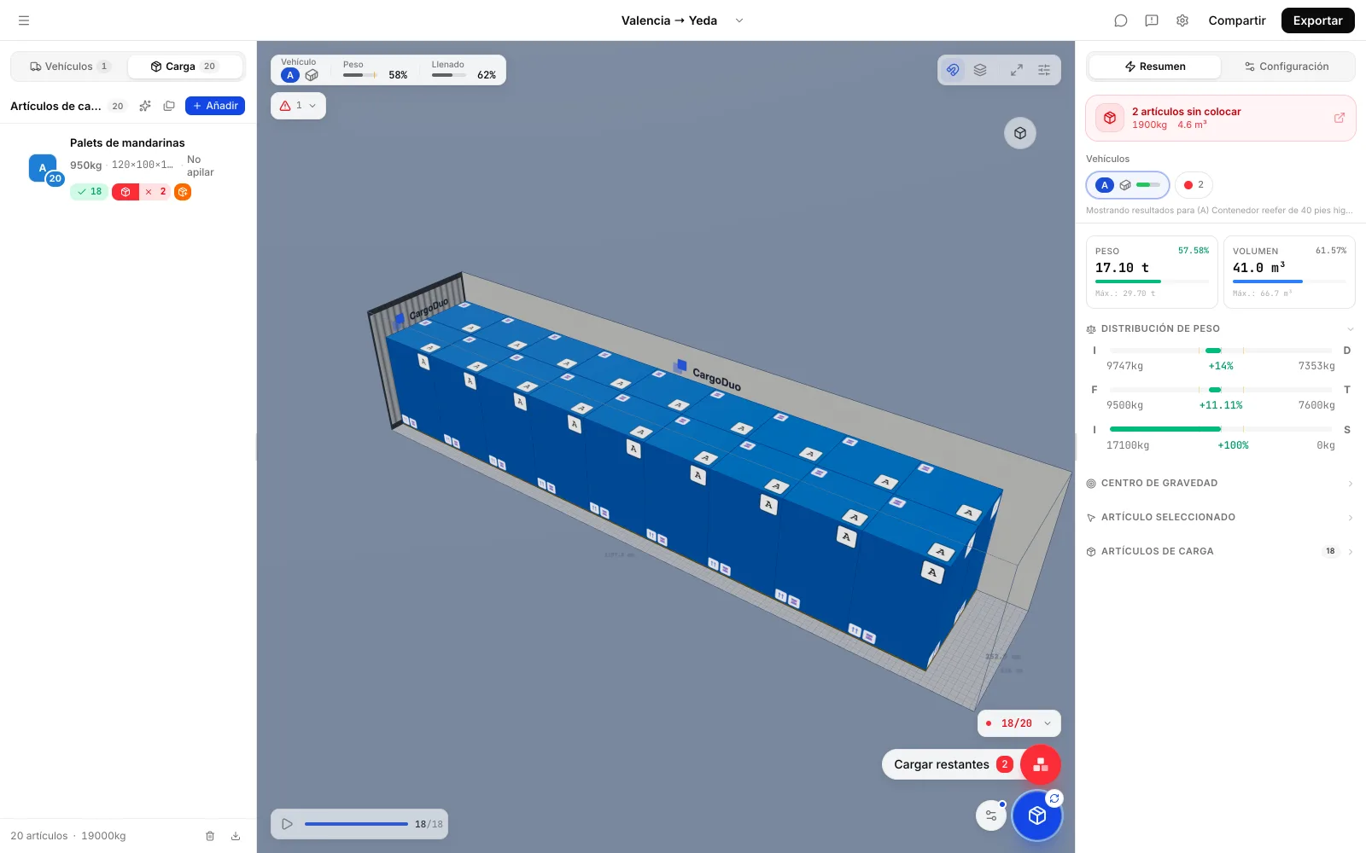Click the 2 artículos sin colocar alert
The image size is (1366, 853).
pyautogui.click(x=1221, y=118)
